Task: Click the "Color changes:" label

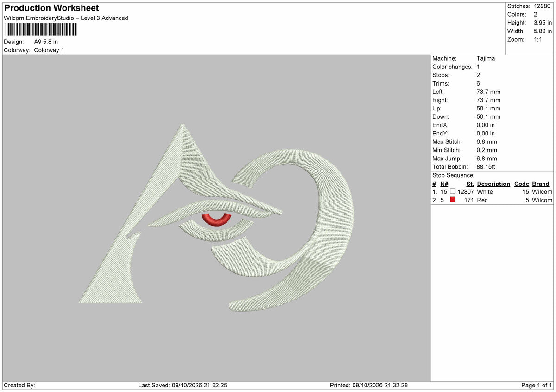Action: tap(452, 67)
